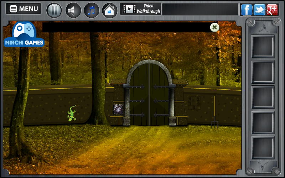Mute sound effects with speaker icon
Viewport: 285px width, 178px height.
point(73,10)
